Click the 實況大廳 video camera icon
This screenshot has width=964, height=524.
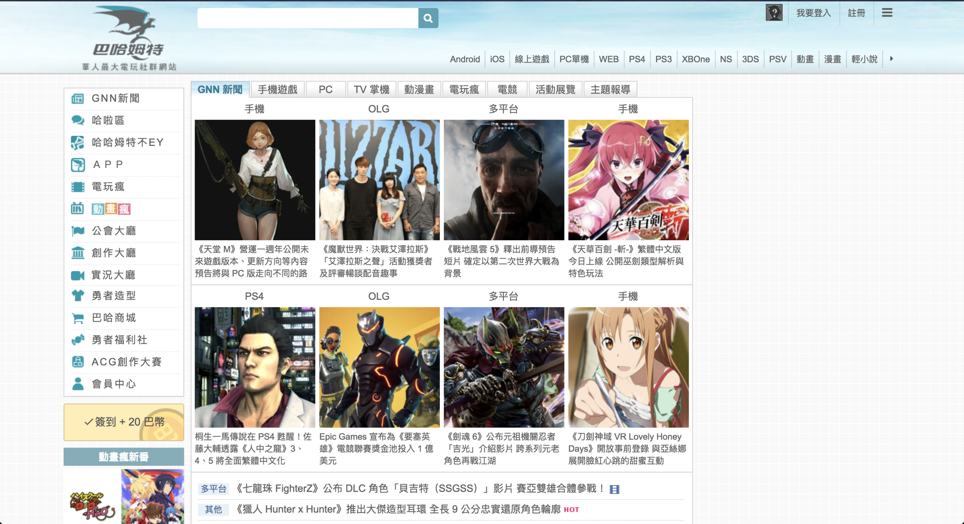pyautogui.click(x=78, y=275)
